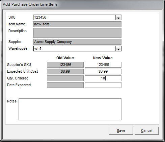Click the SKU combo box showing 123456
This screenshot has height=142, width=165.
(77, 18)
